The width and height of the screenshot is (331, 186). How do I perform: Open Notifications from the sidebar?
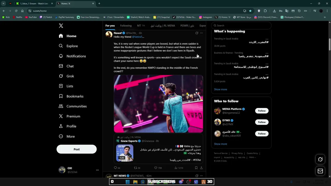[x=73, y=56]
